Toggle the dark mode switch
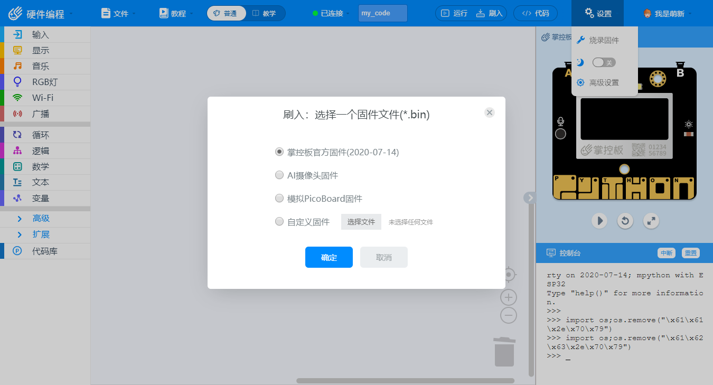The width and height of the screenshot is (713, 385). tap(604, 62)
